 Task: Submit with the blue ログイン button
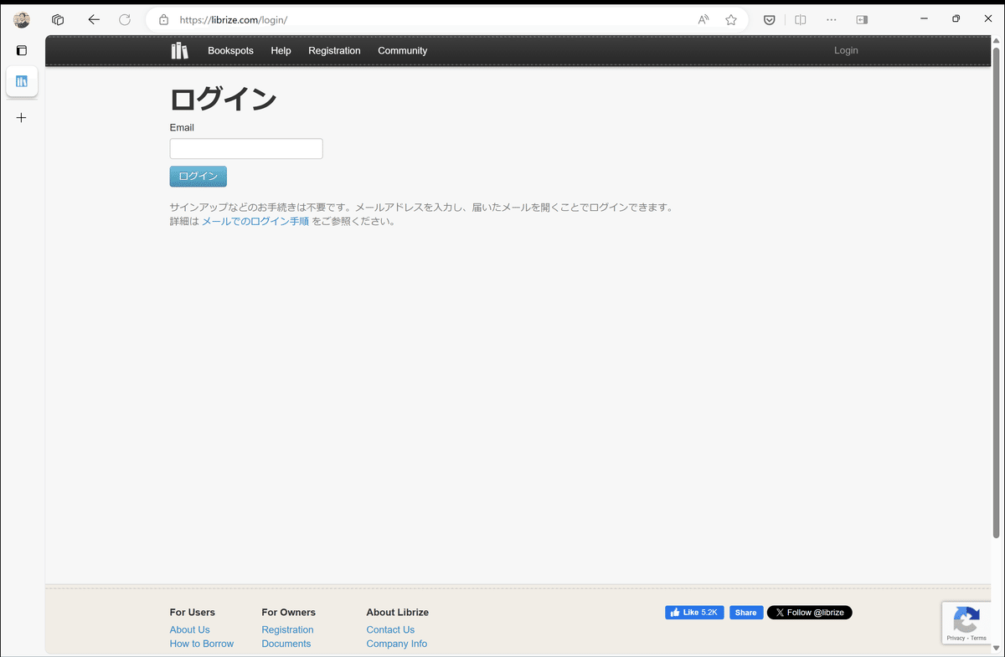tap(198, 177)
